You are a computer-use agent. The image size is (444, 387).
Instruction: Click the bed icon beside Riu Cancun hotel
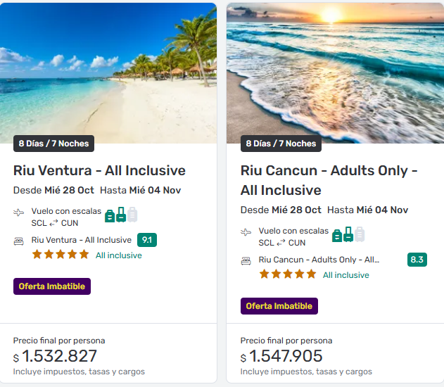click(x=246, y=260)
